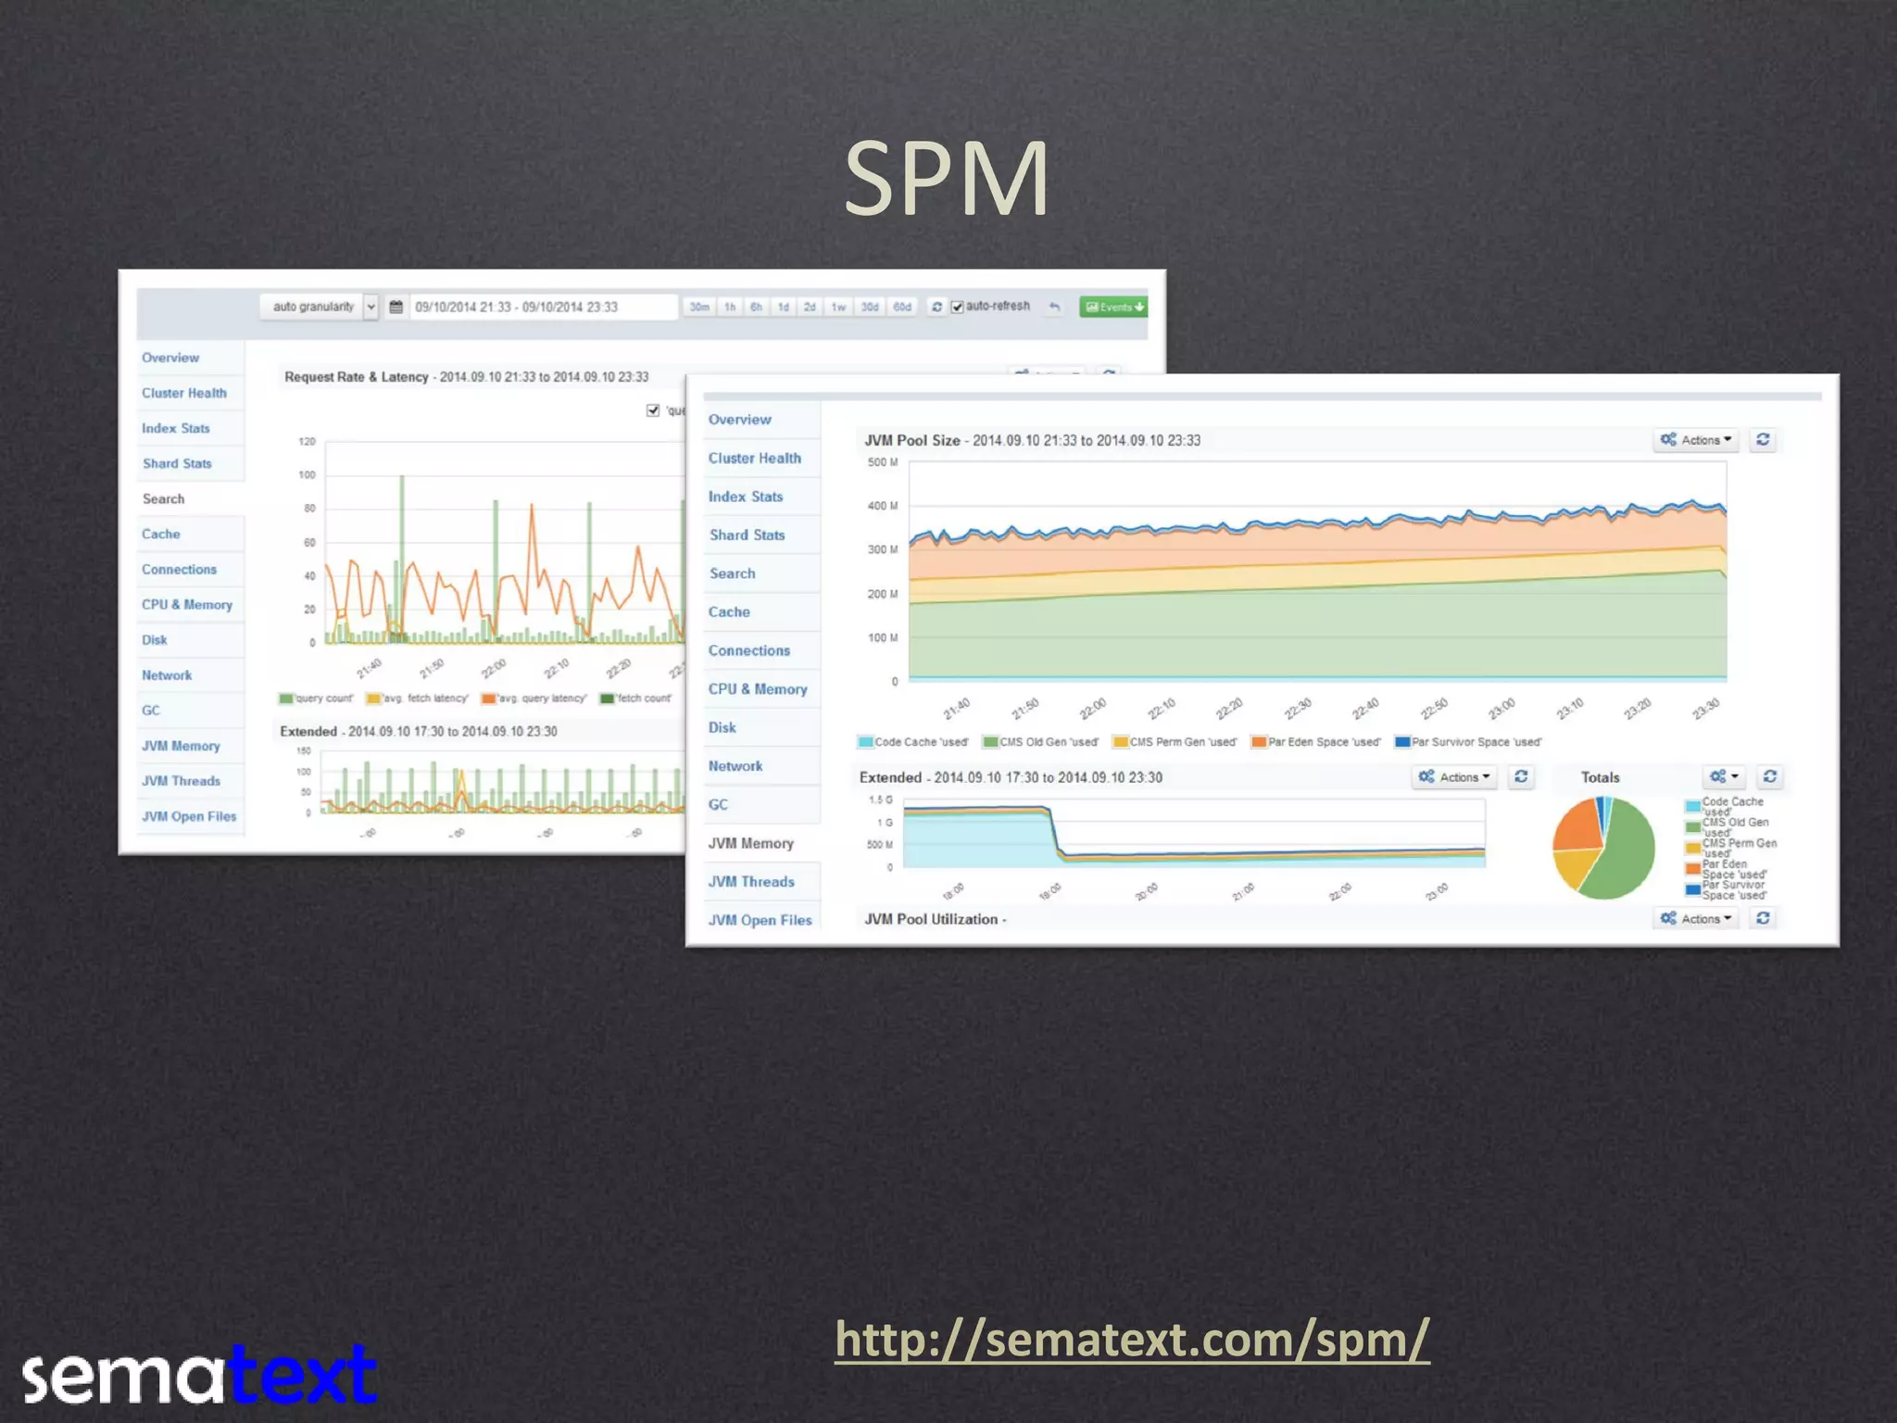Image resolution: width=1897 pixels, height=1423 pixels.
Task: Open the sematext.com/spm link
Action: pos(1132,1340)
